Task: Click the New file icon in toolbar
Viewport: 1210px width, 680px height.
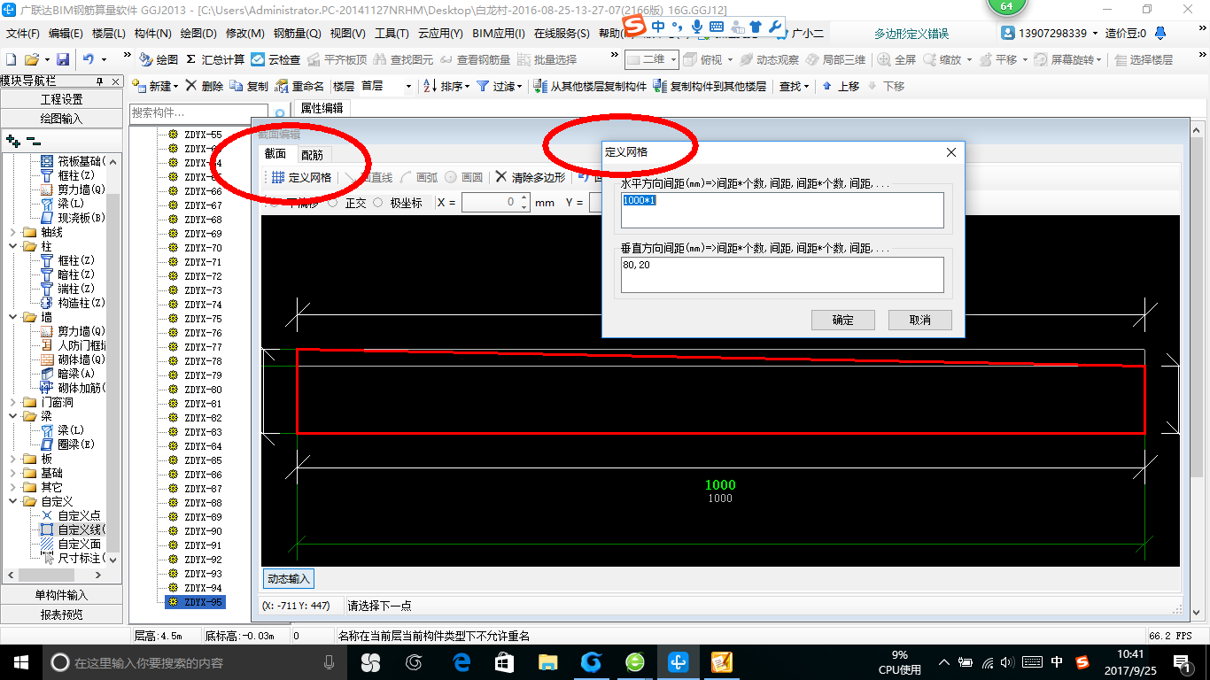Action: 12,59
